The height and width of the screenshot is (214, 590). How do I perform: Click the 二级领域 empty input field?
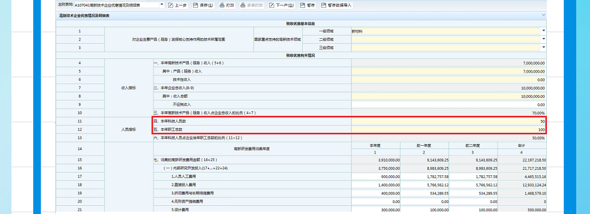(446, 39)
